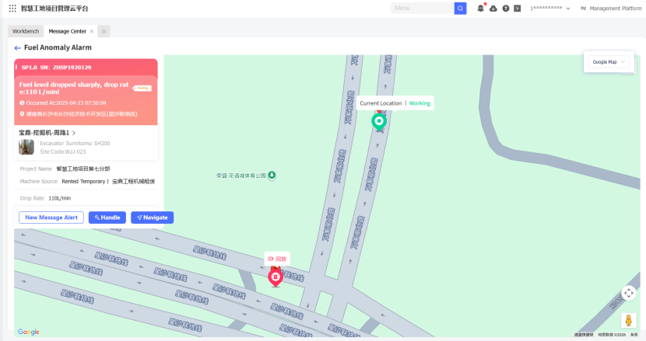
Task: Click the terminal console icon
Action: [518, 9]
